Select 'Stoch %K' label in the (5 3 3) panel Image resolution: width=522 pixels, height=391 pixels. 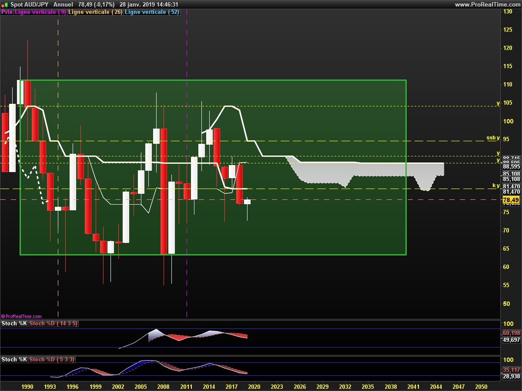14,360
